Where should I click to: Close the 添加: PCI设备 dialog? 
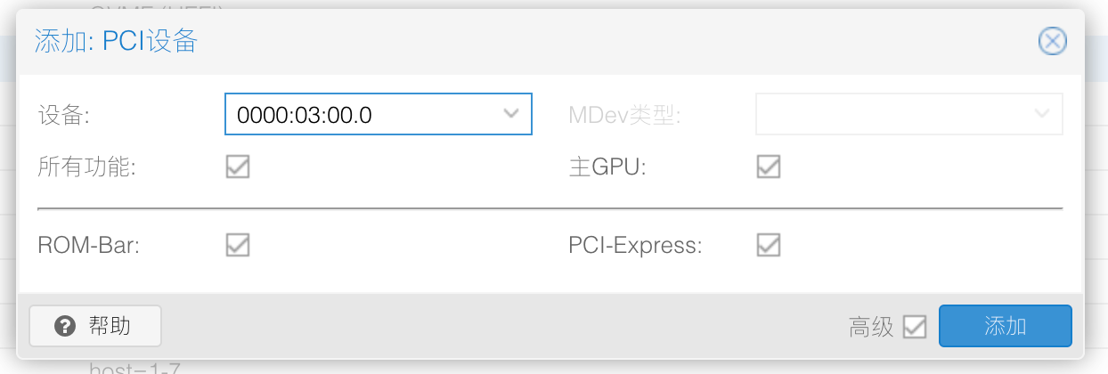pos(1053,41)
